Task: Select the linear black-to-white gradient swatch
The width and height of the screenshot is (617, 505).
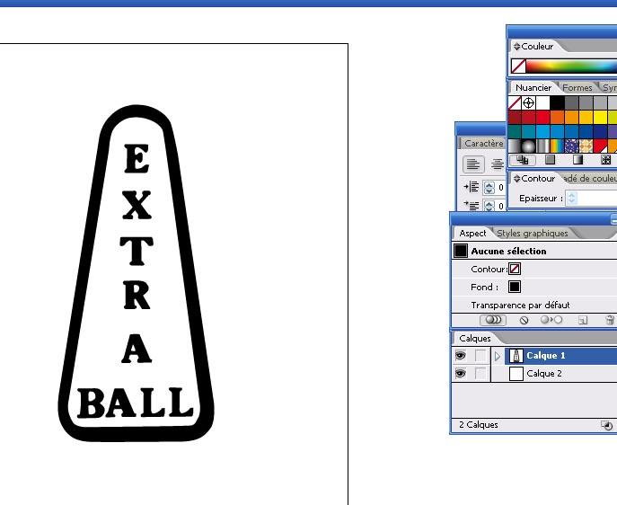Action: [x=515, y=146]
